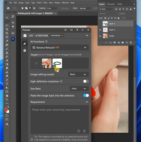The height and width of the screenshot is (142, 141).
Task: Collapse the Requirement section
Action: pos(87,102)
